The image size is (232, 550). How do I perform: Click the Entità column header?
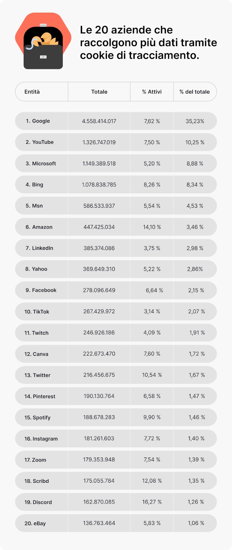[32, 92]
